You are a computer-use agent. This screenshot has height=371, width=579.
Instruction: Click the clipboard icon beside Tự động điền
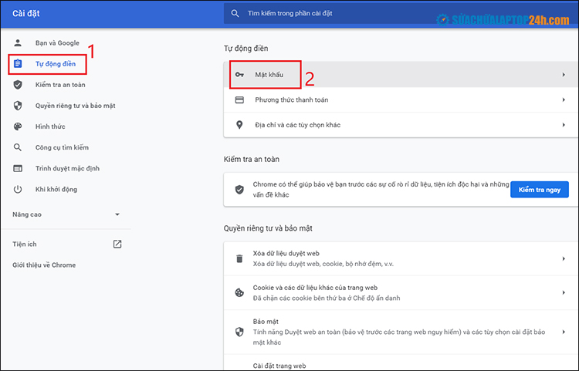[x=18, y=64]
